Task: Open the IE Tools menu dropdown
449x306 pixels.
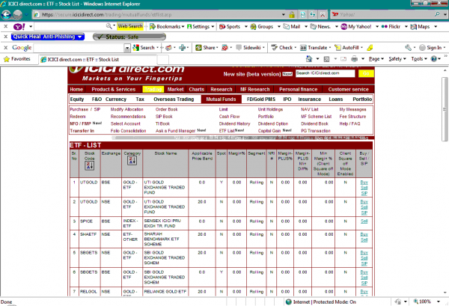Action: [419, 59]
